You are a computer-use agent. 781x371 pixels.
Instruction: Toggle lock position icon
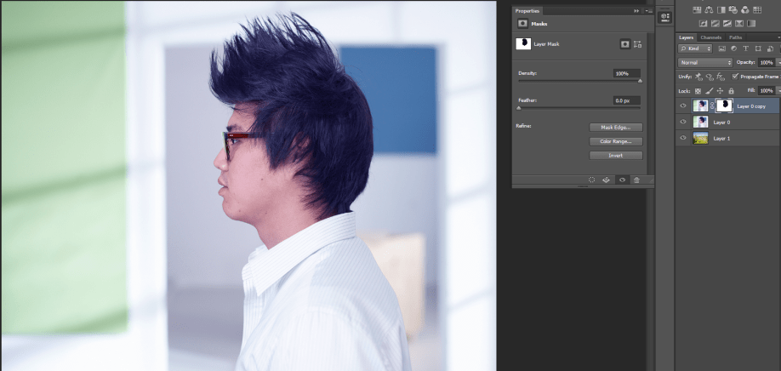click(720, 91)
